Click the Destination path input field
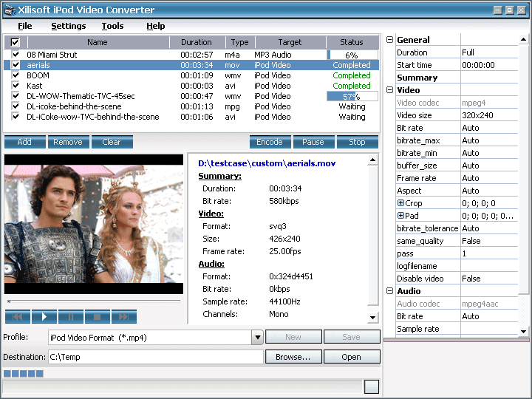Screen dimensions: 532x399 pyautogui.click(x=156, y=357)
